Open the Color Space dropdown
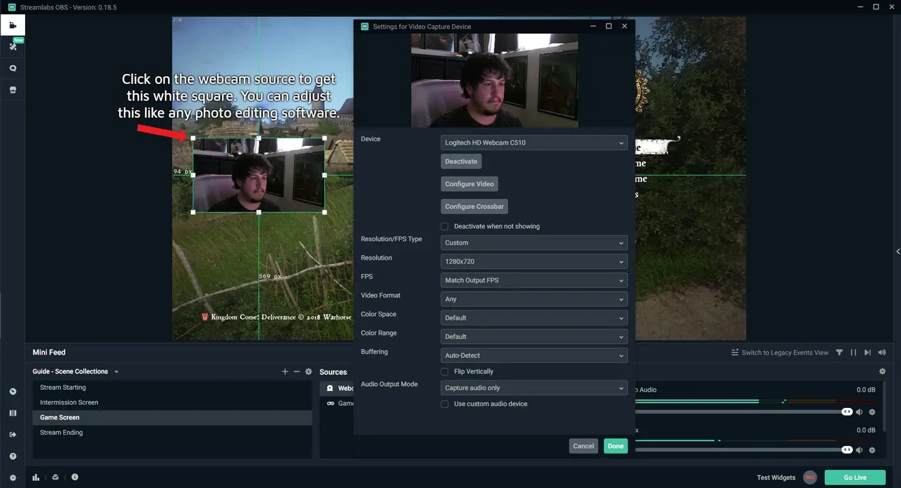The image size is (901, 488). coord(534,318)
